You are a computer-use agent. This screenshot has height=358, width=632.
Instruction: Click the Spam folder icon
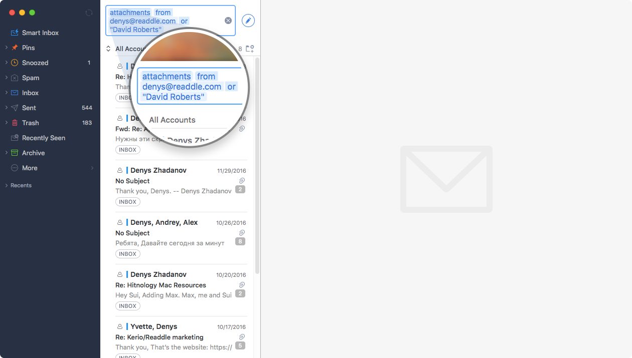(15, 78)
